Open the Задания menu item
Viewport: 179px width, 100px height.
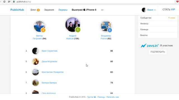49,10
